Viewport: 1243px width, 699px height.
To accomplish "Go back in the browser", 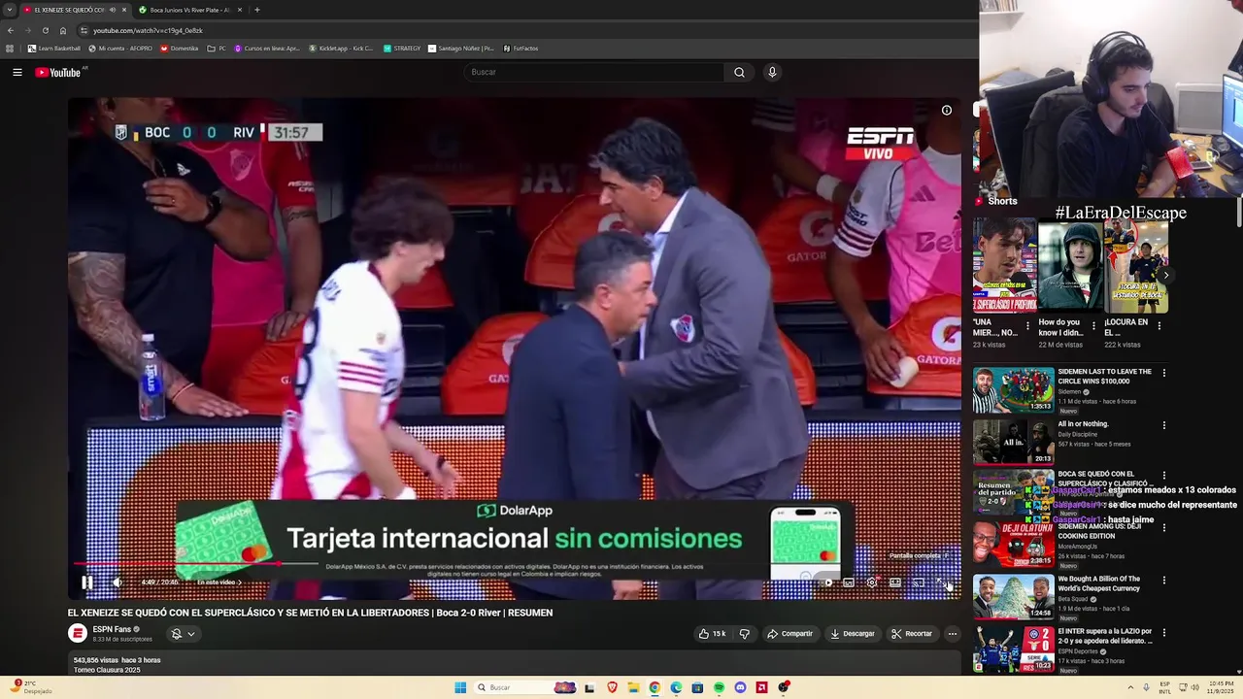I will (10, 30).
